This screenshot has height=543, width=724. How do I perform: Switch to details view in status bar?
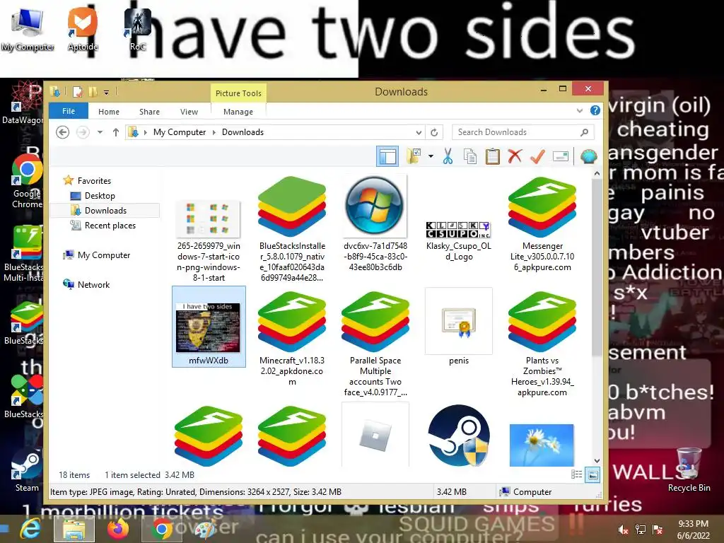[577, 474]
